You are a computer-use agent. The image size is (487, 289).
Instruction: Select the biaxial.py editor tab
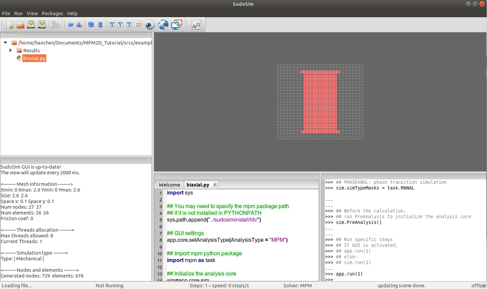click(x=198, y=185)
